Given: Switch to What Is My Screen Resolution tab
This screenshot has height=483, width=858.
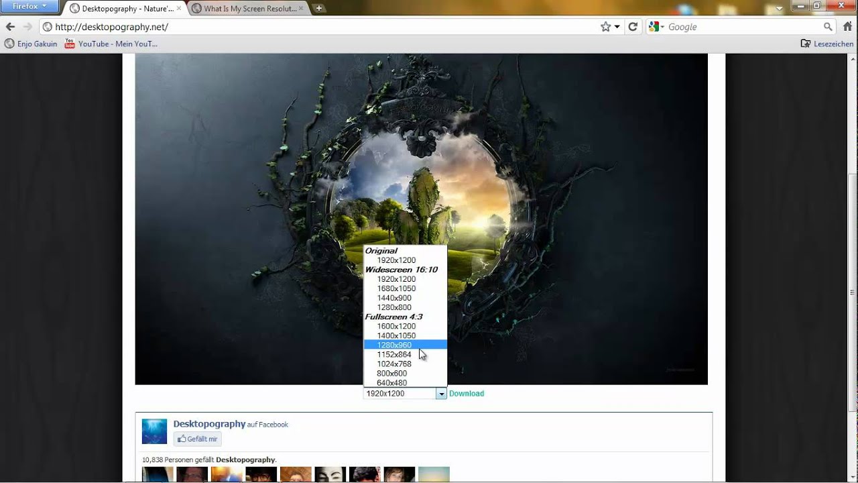Looking at the screenshot, I should [x=249, y=9].
